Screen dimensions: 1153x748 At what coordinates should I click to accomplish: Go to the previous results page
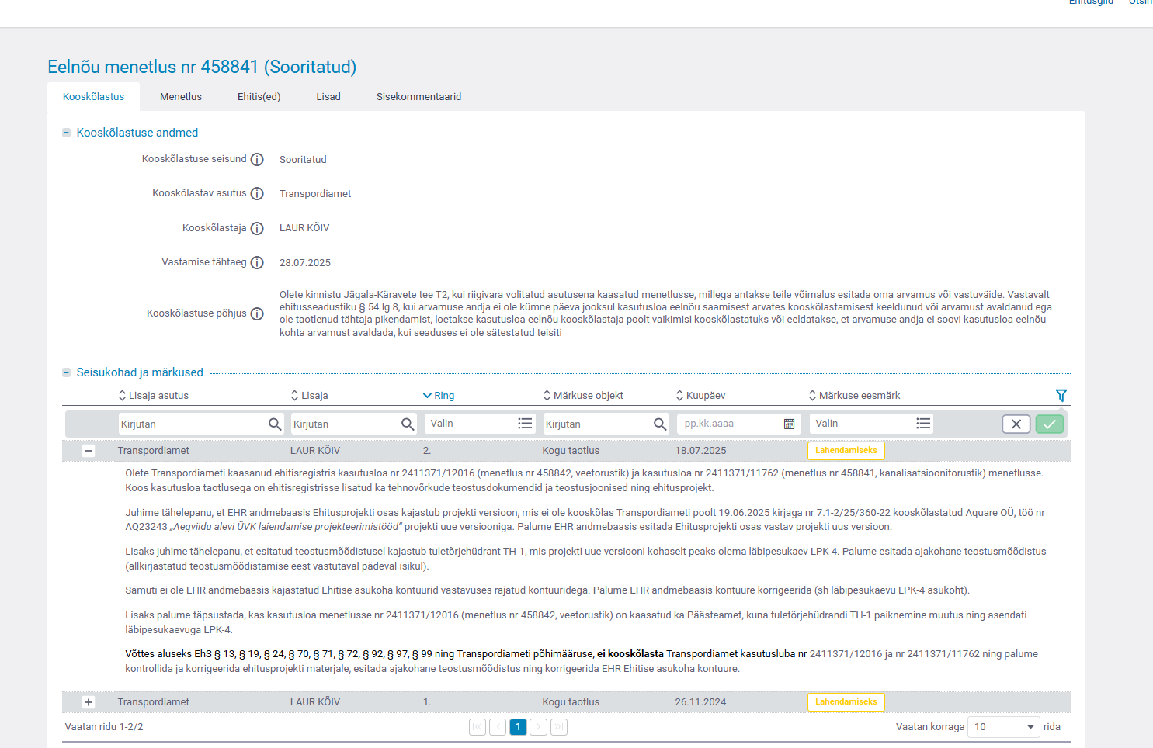(x=498, y=727)
